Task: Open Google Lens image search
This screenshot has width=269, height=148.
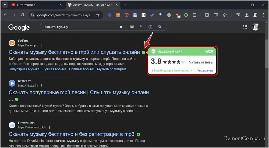Action: click(x=150, y=27)
